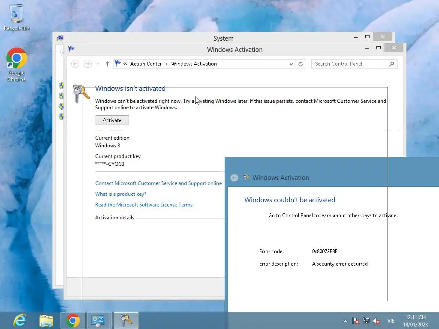Image resolution: width=439 pixels, height=329 pixels.
Task: Open the muted volume icon in the tray
Action: point(376,321)
